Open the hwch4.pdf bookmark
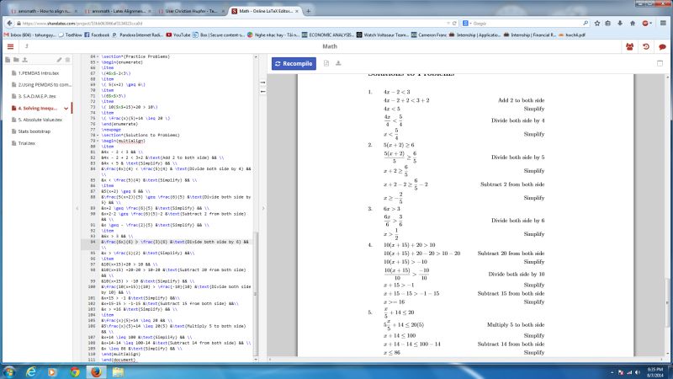Screen dimensions: 673x379 572,35
